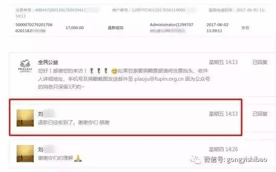Click the 全民公益 heart logo avatar

point(25,66)
